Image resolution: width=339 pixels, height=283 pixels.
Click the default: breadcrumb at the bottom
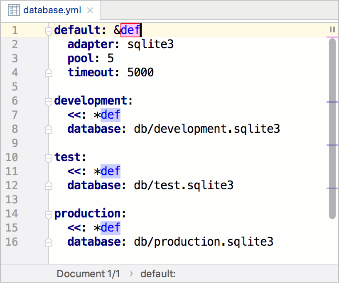click(x=158, y=274)
